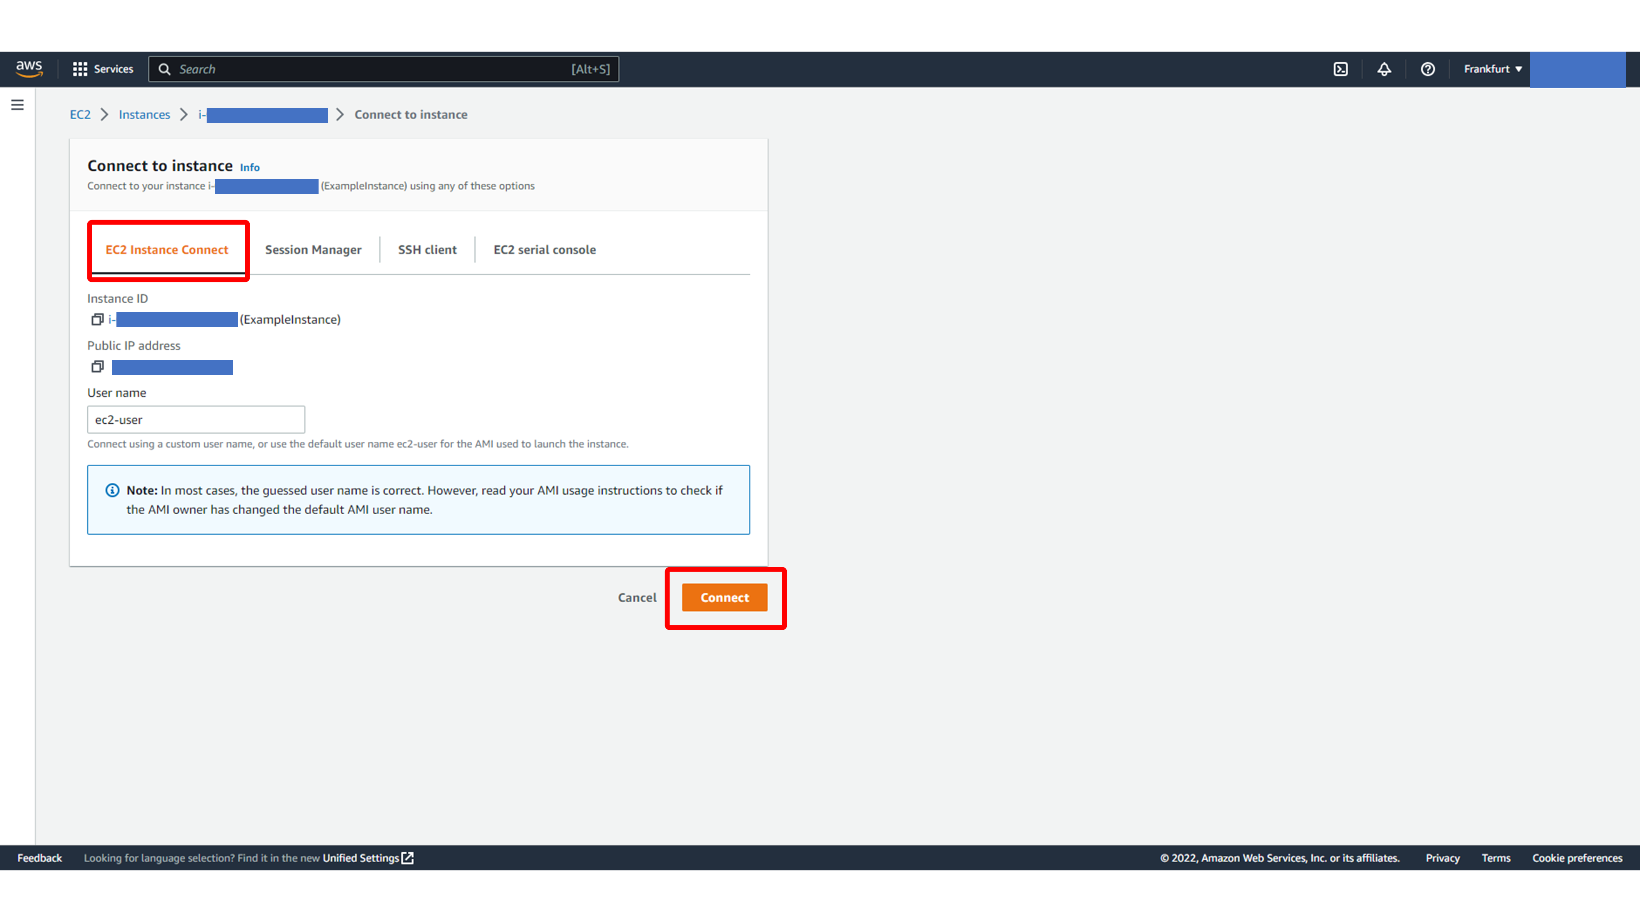
Task: Focus the top Search bar
Action: click(x=383, y=69)
